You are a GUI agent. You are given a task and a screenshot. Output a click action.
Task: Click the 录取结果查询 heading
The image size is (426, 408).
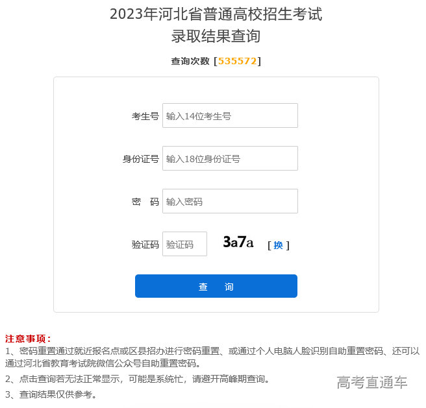(x=216, y=36)
